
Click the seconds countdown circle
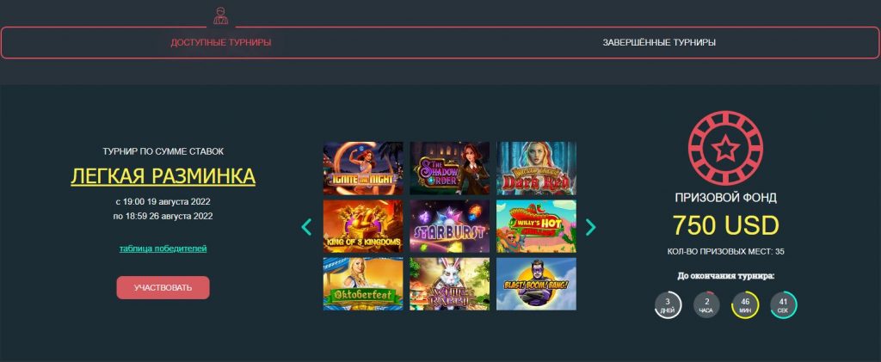[783, 304]
